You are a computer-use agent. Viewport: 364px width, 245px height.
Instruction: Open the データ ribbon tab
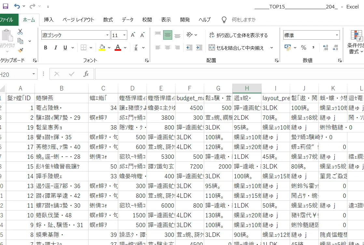coord(127,20)
